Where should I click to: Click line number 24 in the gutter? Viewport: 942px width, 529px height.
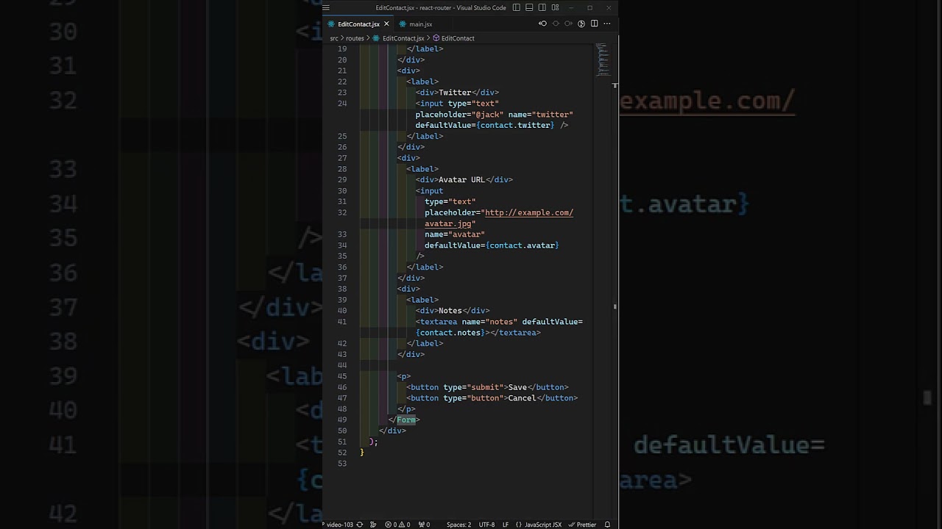342,104
